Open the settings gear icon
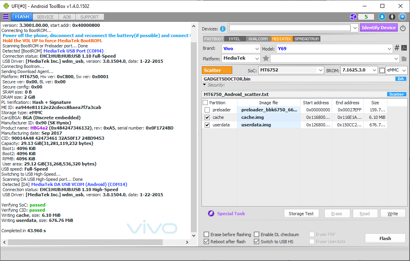Screen dimensions: 410x261 point(402,17)
